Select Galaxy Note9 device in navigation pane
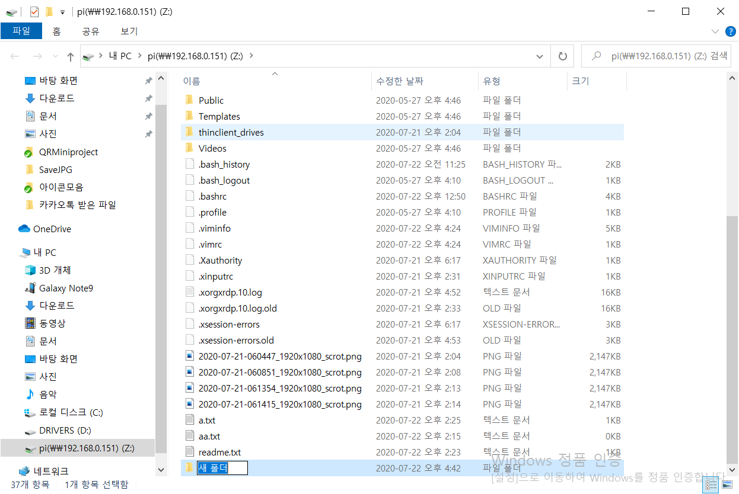The width and height of the screenshot is (739, 494). [x=66, y=288]
